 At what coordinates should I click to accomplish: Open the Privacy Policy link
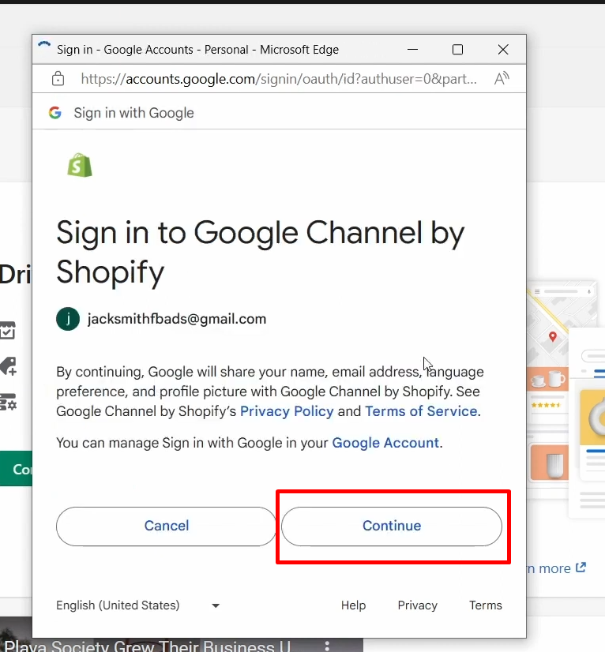(x=287, y=411)
